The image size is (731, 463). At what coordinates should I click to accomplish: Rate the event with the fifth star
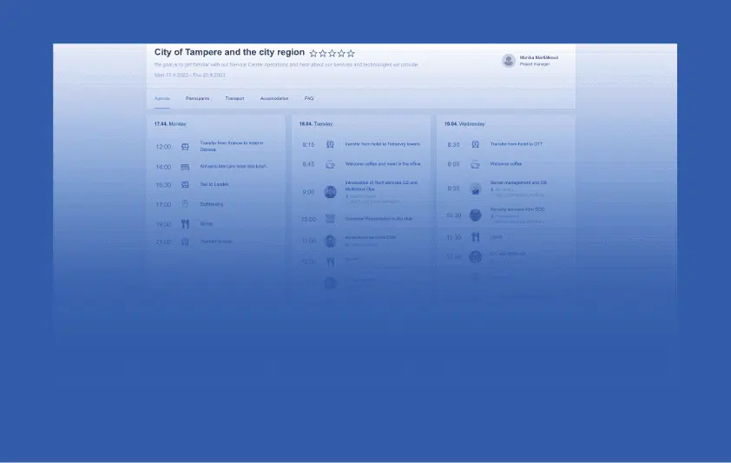[x=352, y=53]
